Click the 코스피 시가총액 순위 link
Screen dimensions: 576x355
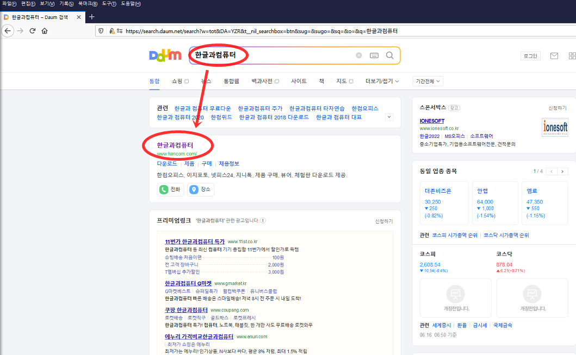pyautogui.click(x=455, y=236)
